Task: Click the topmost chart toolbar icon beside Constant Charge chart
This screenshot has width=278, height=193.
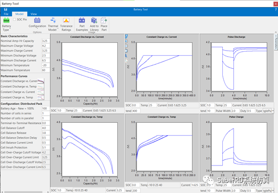Action: pyautogui.click(x=126, y=36)
